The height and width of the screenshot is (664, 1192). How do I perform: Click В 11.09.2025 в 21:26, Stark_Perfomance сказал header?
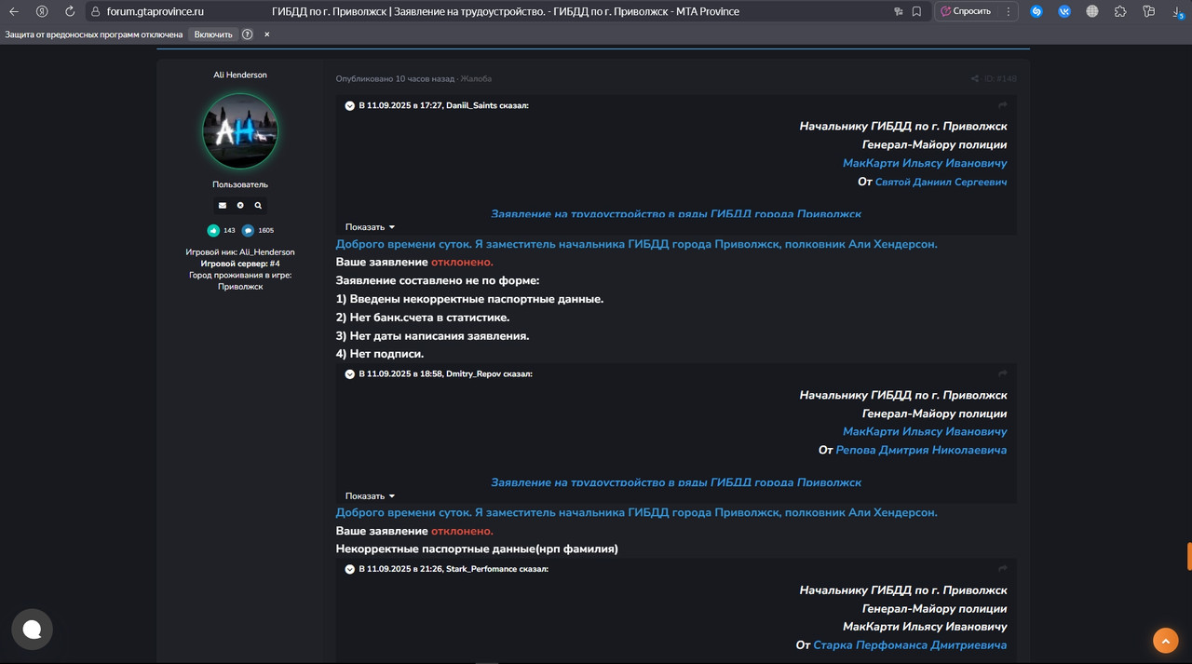point(454,569)
